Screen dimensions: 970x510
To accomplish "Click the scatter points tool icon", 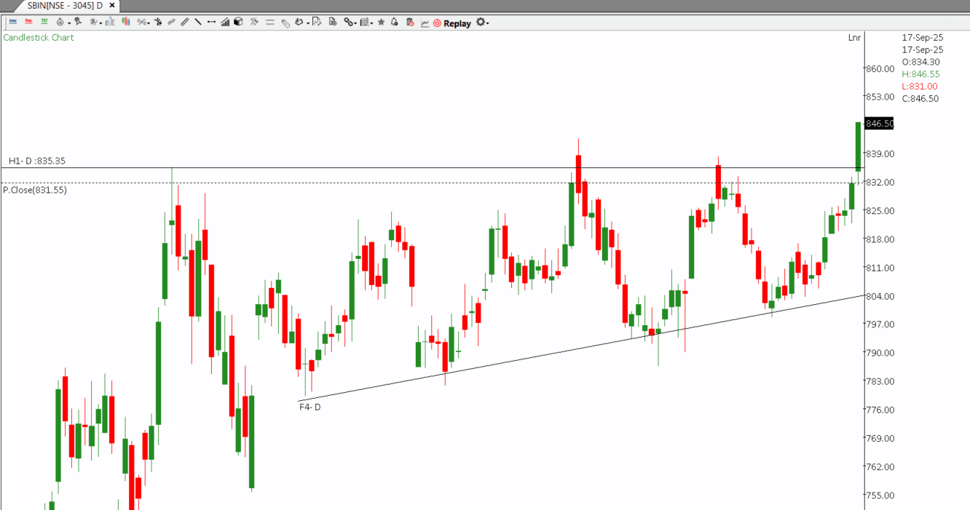I will 158,22.
